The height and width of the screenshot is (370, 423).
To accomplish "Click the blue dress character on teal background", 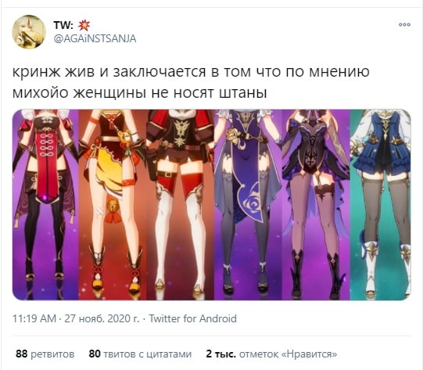I will pyautogui.click(x=380, y=205).
